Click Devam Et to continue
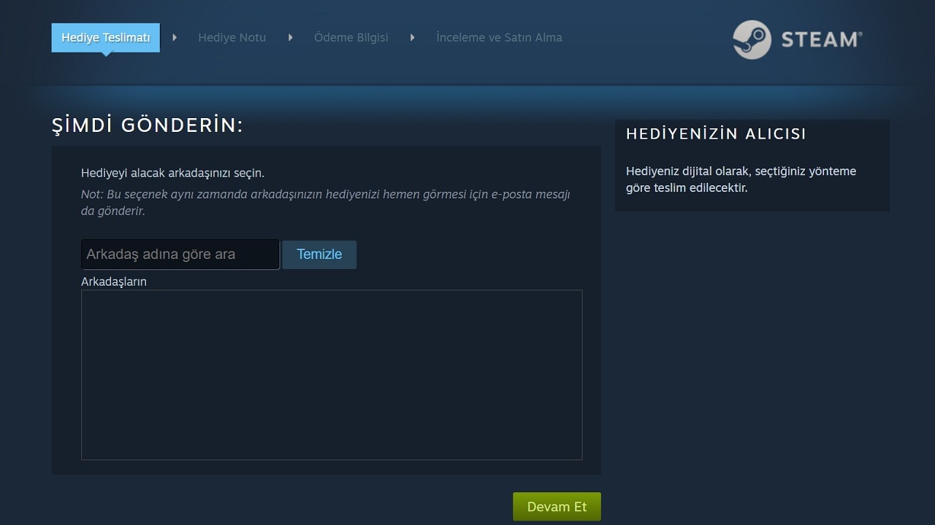 [x=556, y=506]
